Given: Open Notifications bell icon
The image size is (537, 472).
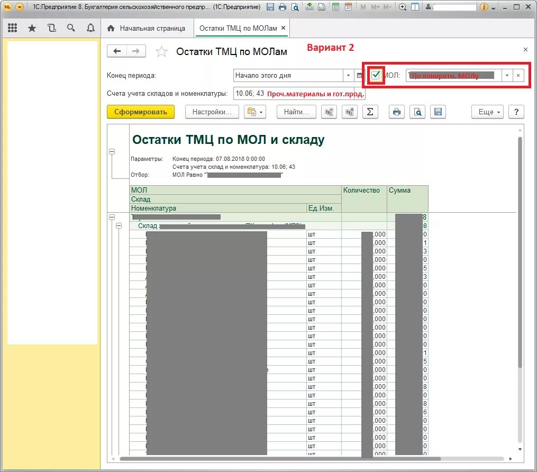Looking at the screenshot, I should [x=90, y=28].
